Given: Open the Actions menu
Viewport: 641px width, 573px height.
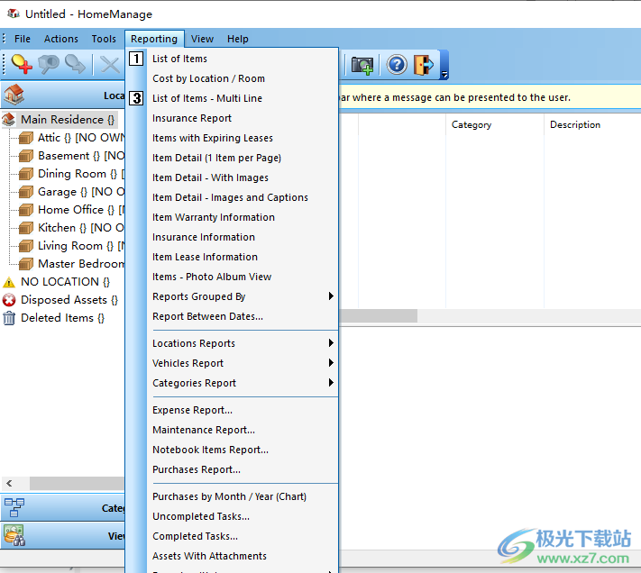Looking at the screenshot, I should click(x=61, y=39).
